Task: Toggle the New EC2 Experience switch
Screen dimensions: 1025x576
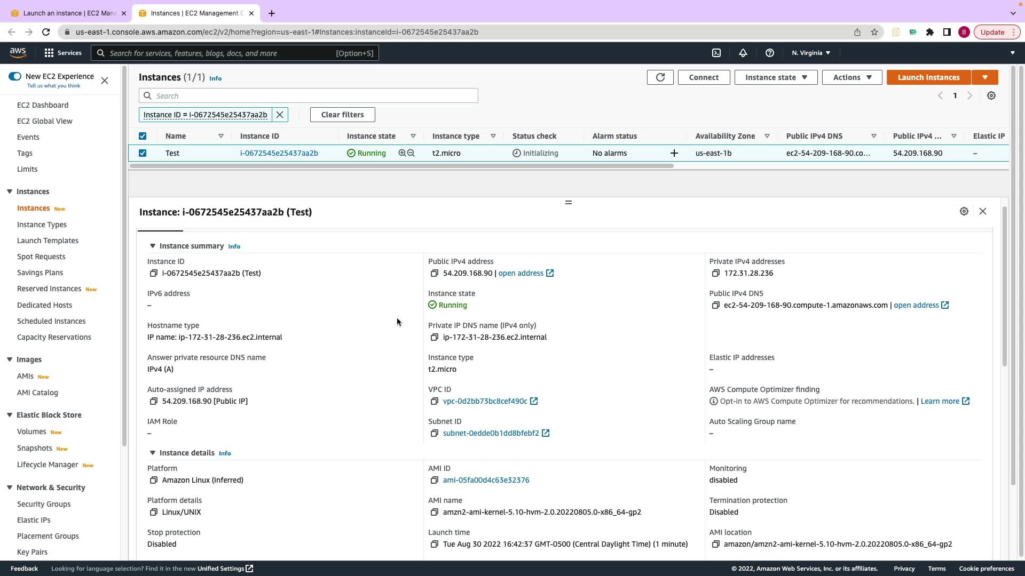Action: 15,76
